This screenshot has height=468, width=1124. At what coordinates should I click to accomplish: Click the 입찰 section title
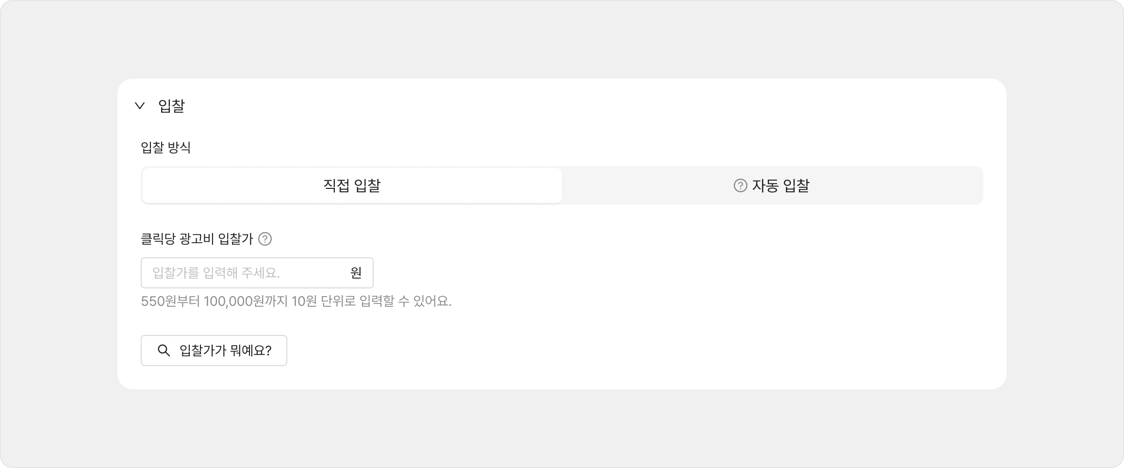click(171, 106)
